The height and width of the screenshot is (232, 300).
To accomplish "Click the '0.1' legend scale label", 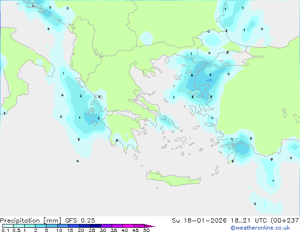I will click(5, 230).
